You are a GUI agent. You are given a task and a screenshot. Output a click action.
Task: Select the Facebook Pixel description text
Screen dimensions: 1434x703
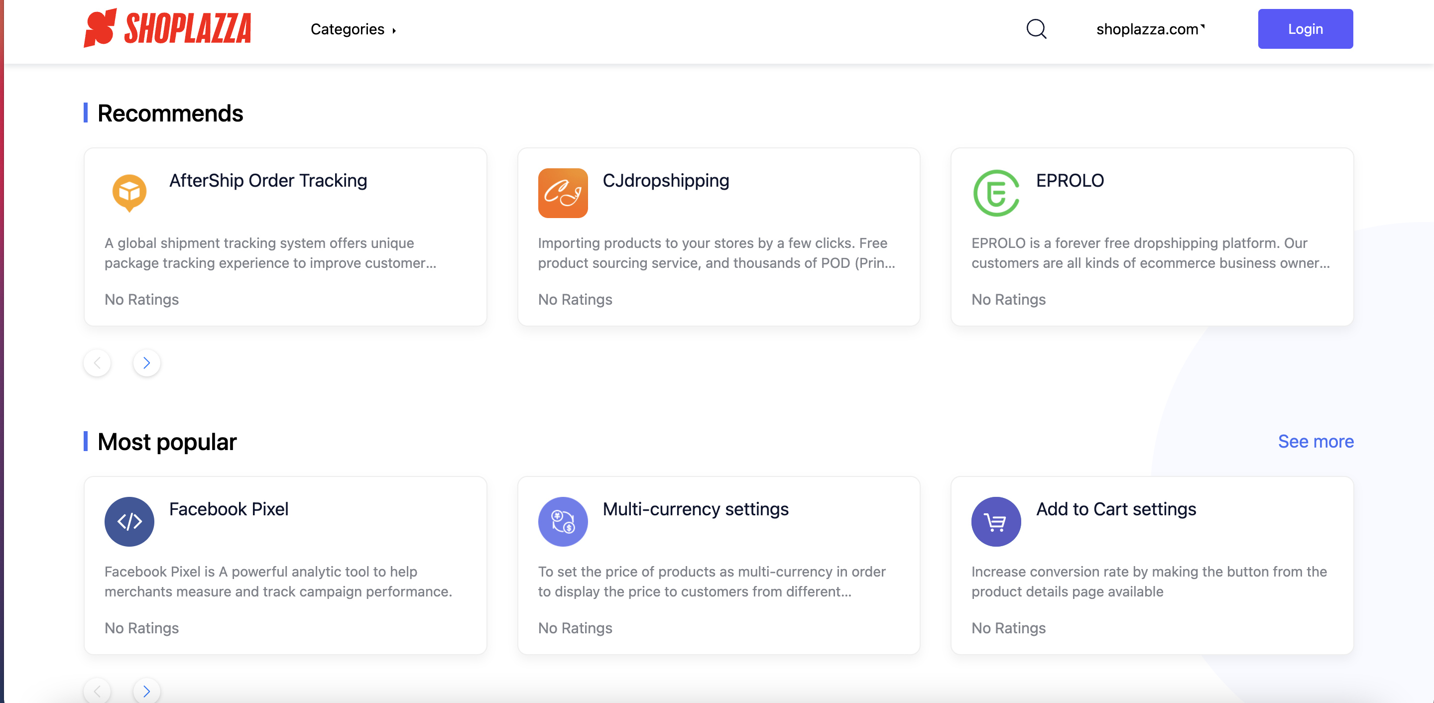pos(278,581)
